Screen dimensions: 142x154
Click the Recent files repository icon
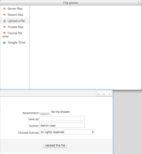click(x=5, y=15)
